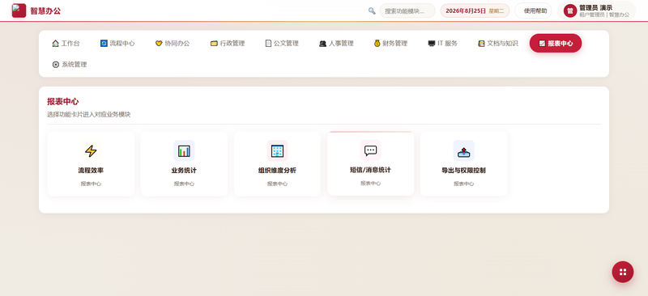Select the active 报表中心 tab
648x296 pixels.
[x=556, y=44]
